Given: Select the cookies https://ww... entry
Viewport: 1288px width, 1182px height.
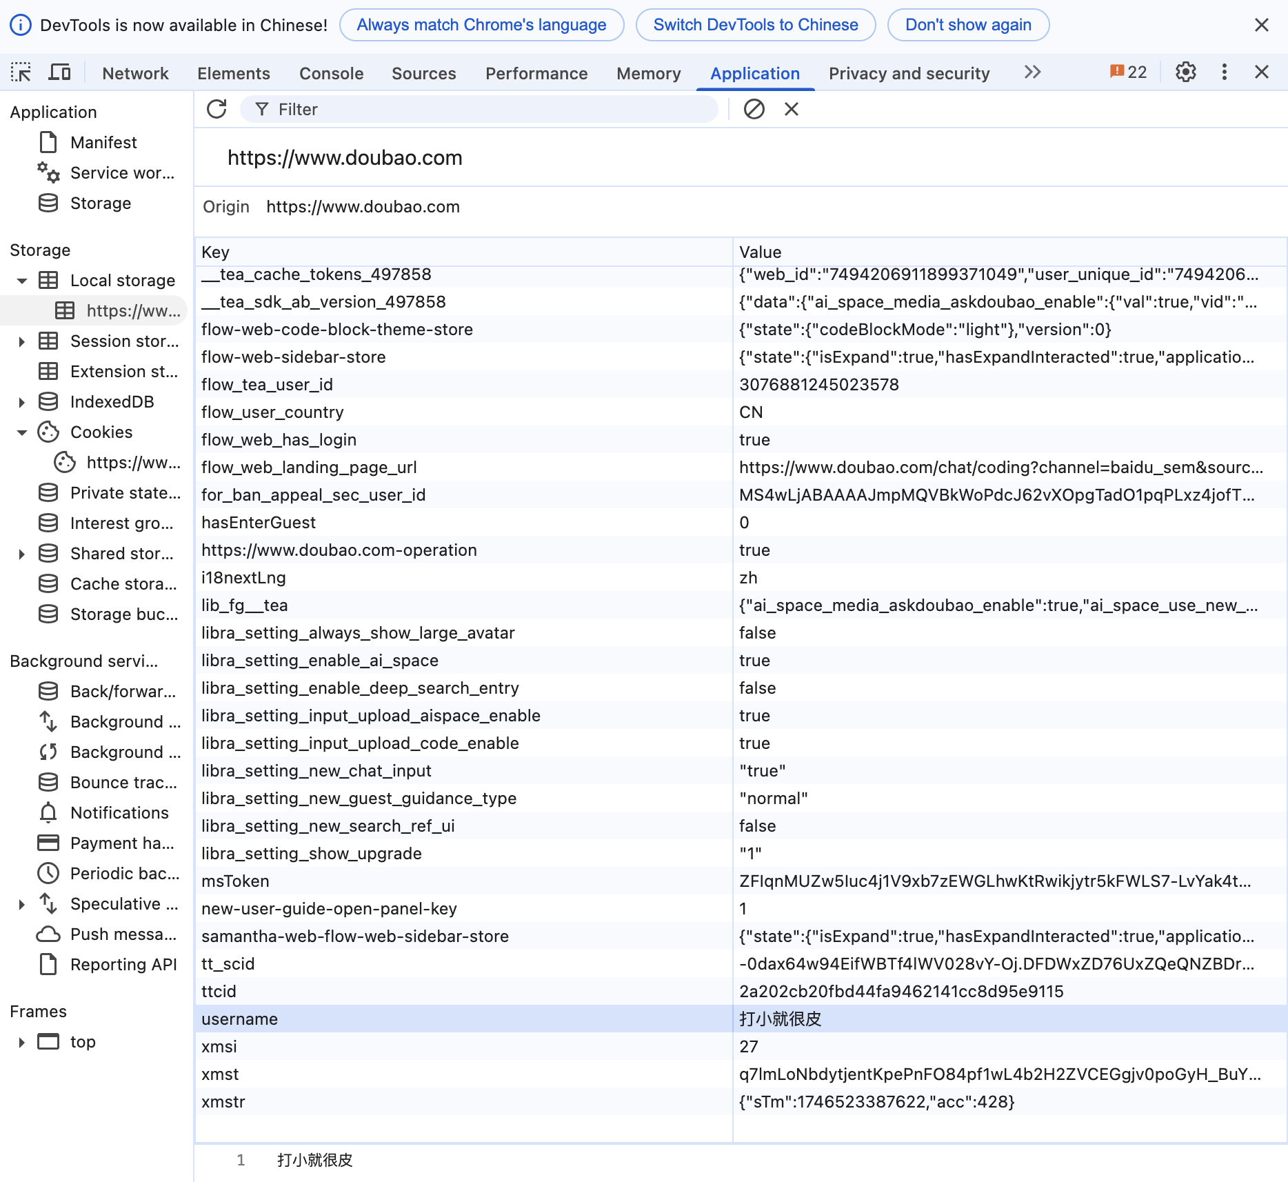Looking at the screenshot, I should tap(117, 463).
